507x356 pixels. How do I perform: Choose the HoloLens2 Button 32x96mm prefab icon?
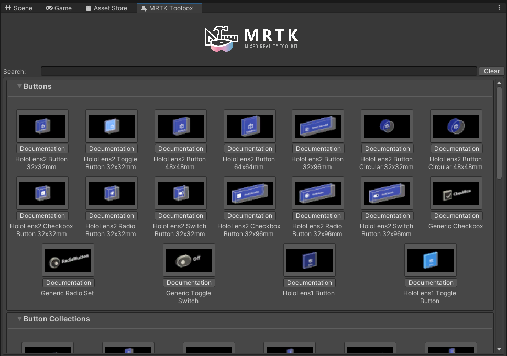318,126
